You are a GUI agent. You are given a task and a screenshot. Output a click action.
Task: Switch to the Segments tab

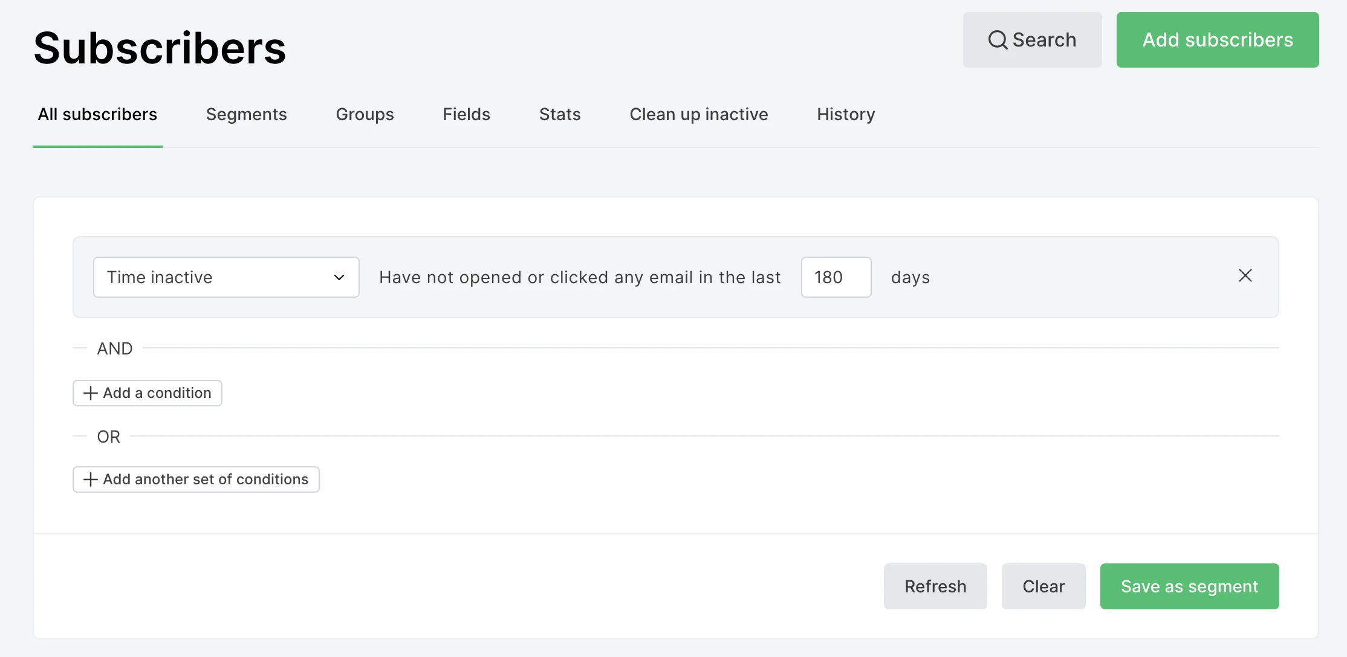pyautogui.click(x=246, y=114)
